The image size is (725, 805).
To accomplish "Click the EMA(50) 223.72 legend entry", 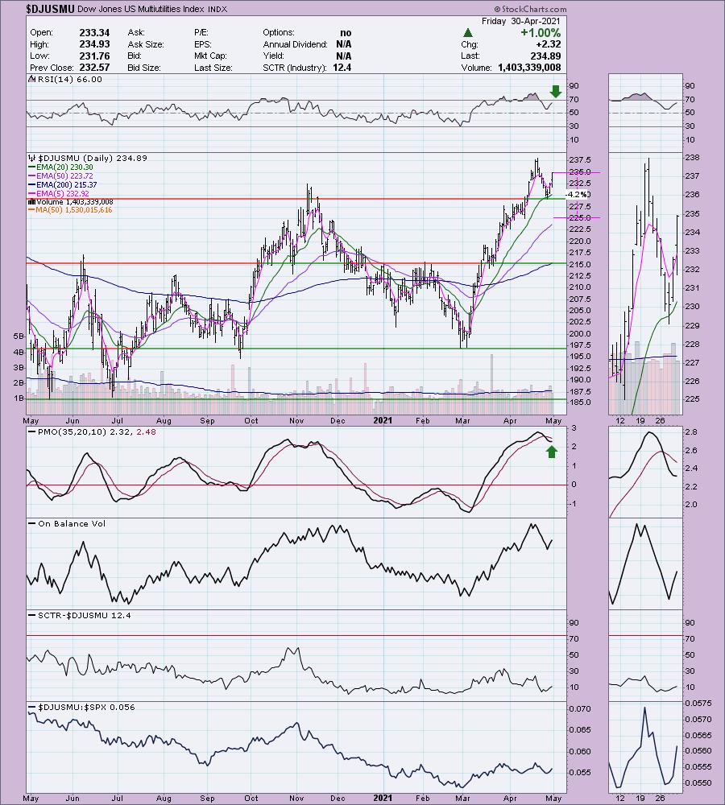I will (60, 175).
